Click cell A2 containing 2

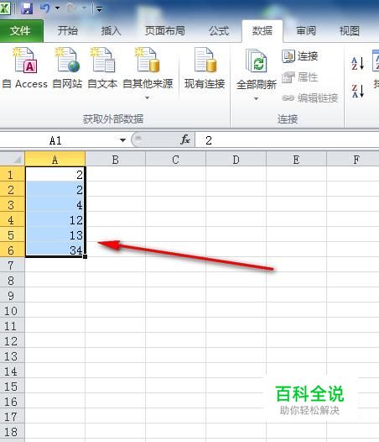(55, 190)
